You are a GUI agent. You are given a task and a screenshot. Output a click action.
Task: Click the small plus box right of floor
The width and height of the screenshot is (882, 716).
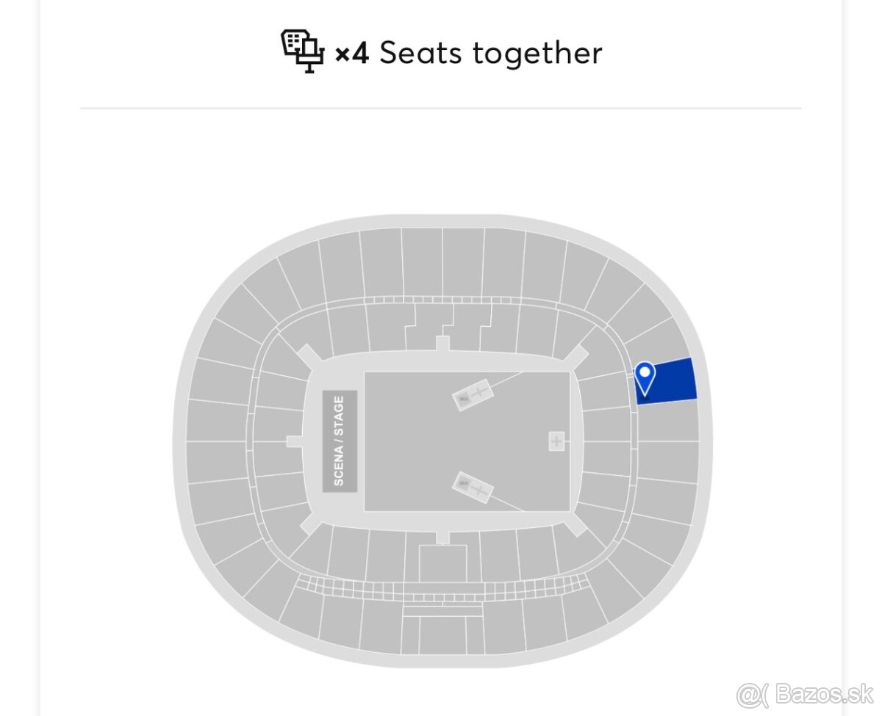(556, 441)
